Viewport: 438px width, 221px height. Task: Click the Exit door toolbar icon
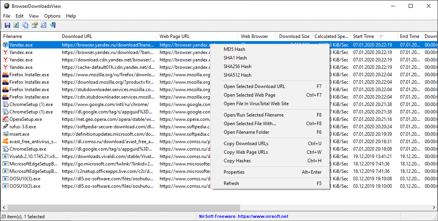tap(53, 25)
